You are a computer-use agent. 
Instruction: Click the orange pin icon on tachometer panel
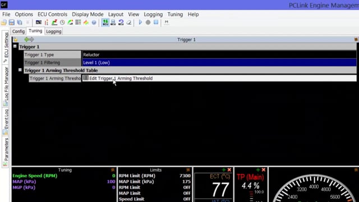pos(356,169)
